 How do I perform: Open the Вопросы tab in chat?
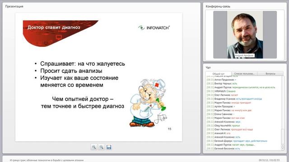click(270, 74)
